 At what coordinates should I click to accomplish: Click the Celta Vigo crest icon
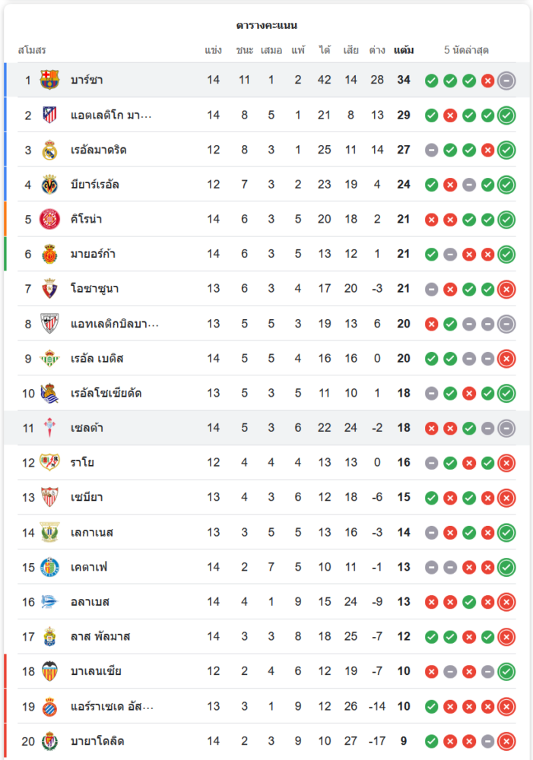point(50,428)
